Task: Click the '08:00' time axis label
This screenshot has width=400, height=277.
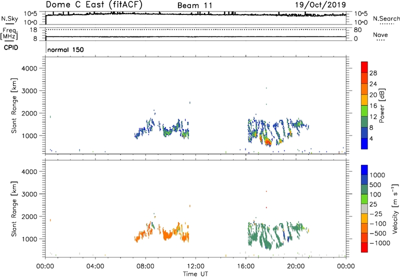Action: tap(145, 266)
